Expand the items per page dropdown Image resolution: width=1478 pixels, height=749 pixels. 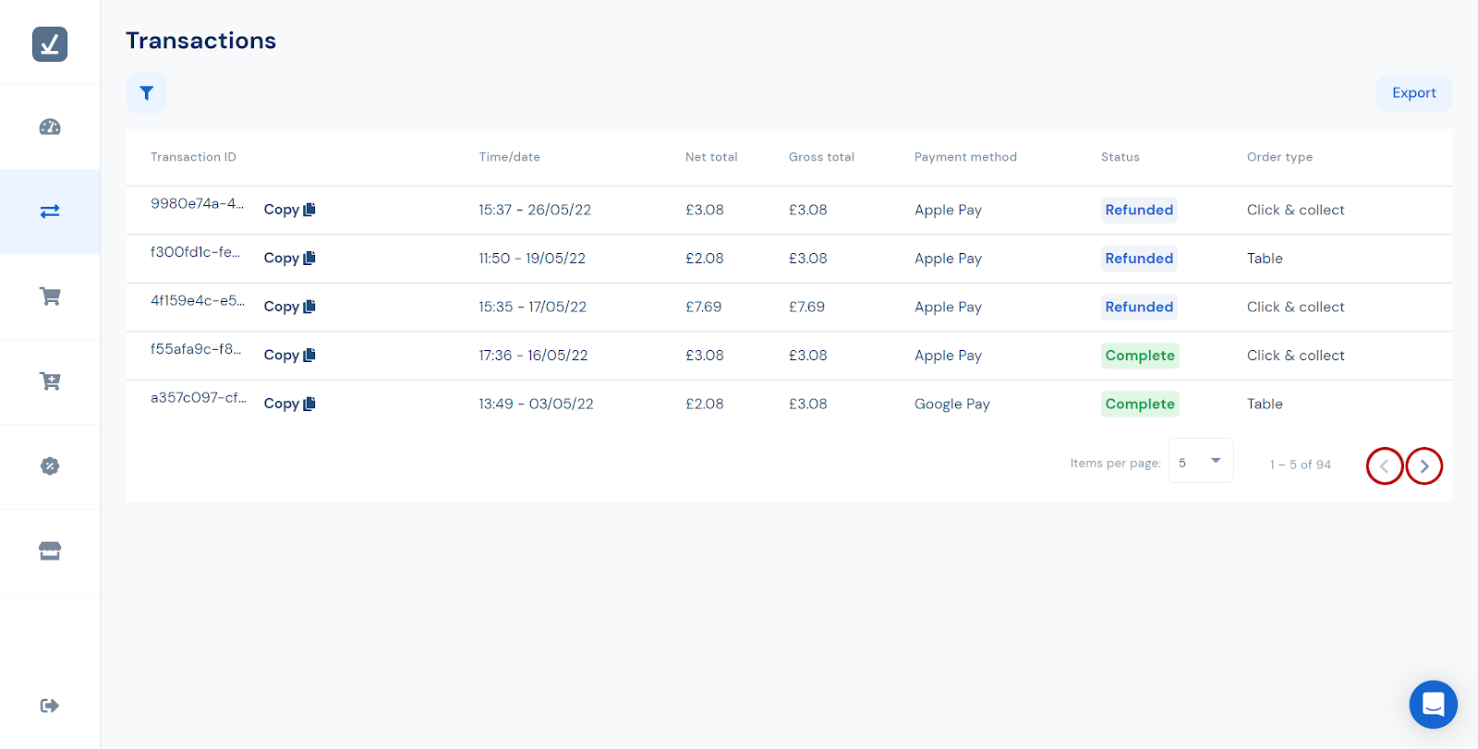click(1200, 461)
